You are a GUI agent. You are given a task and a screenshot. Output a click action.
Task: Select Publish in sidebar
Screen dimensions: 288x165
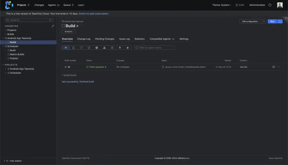click(x=14, y=58)
